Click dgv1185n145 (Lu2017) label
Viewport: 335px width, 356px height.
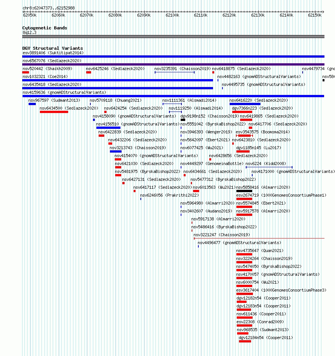pyautogui.click(x=259, y=148)
